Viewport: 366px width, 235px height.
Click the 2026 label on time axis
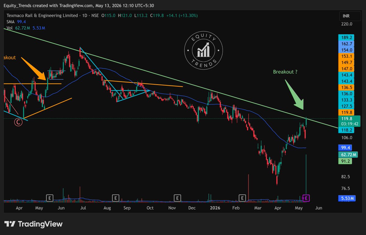(215, 208)
